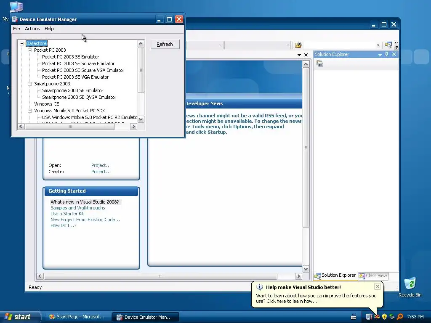Viewport: 431px width, 323px height.
Task: Select the Datastore tree item
Action: click(36, 43)
